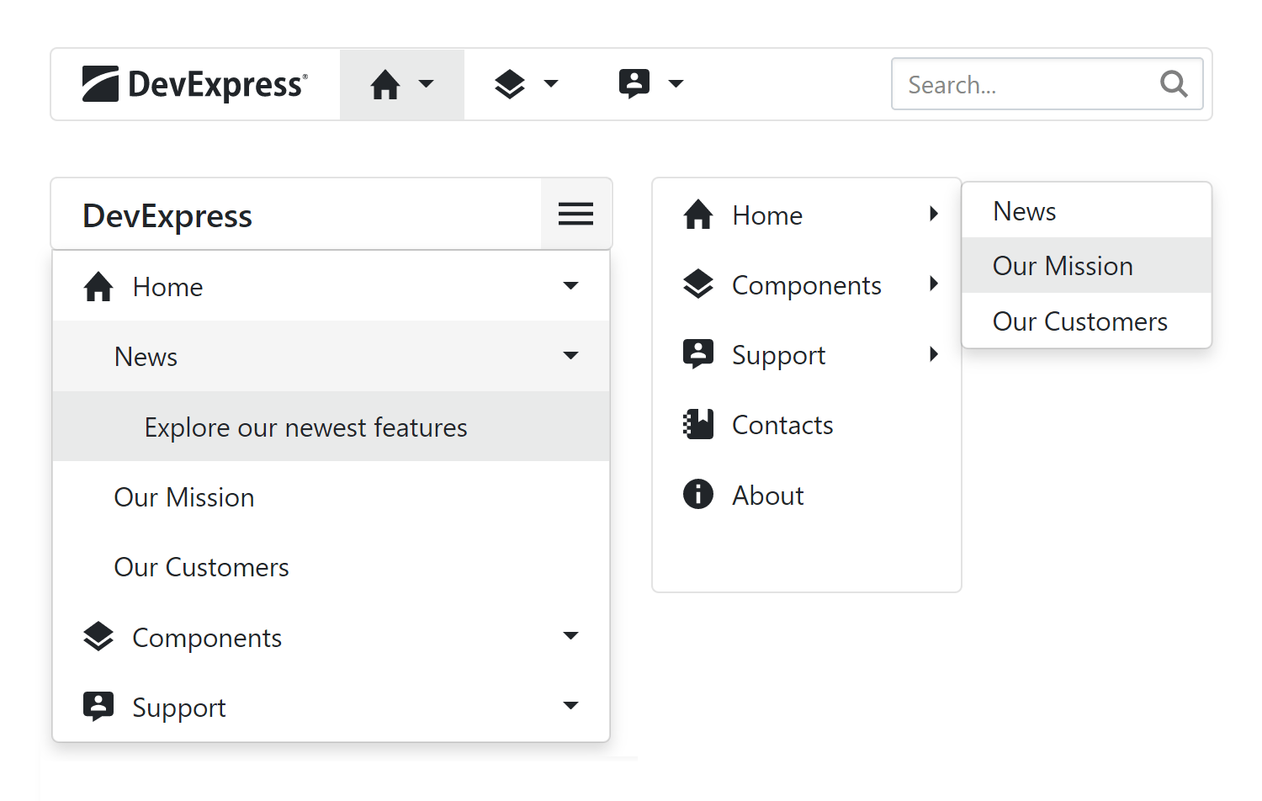The width and height of the screenshot is (1262, 801).
Task: Collapse the News submenu arrow
Action: coord(570,356)
